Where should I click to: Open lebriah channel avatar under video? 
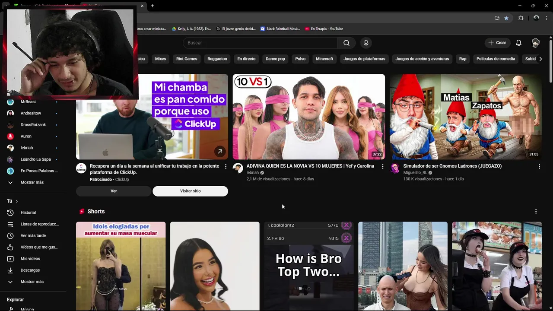pyautogui.click(x=238, y=168)
